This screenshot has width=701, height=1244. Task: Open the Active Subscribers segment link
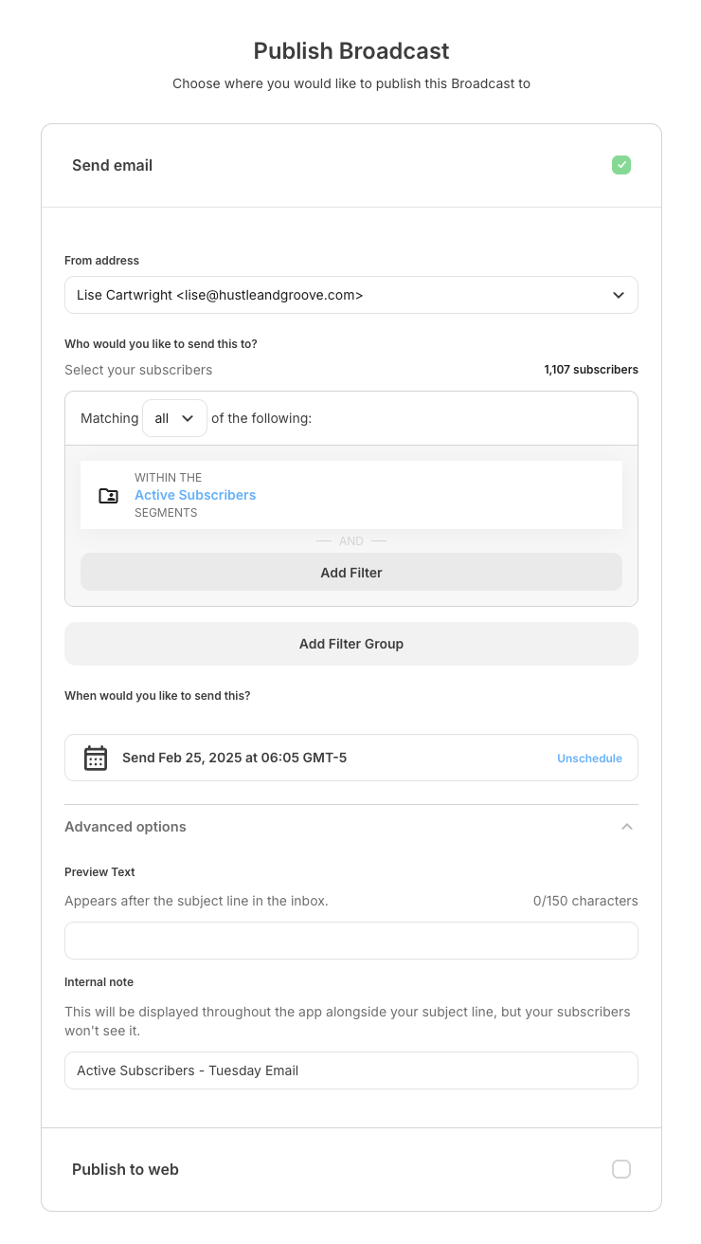[195, 495]
